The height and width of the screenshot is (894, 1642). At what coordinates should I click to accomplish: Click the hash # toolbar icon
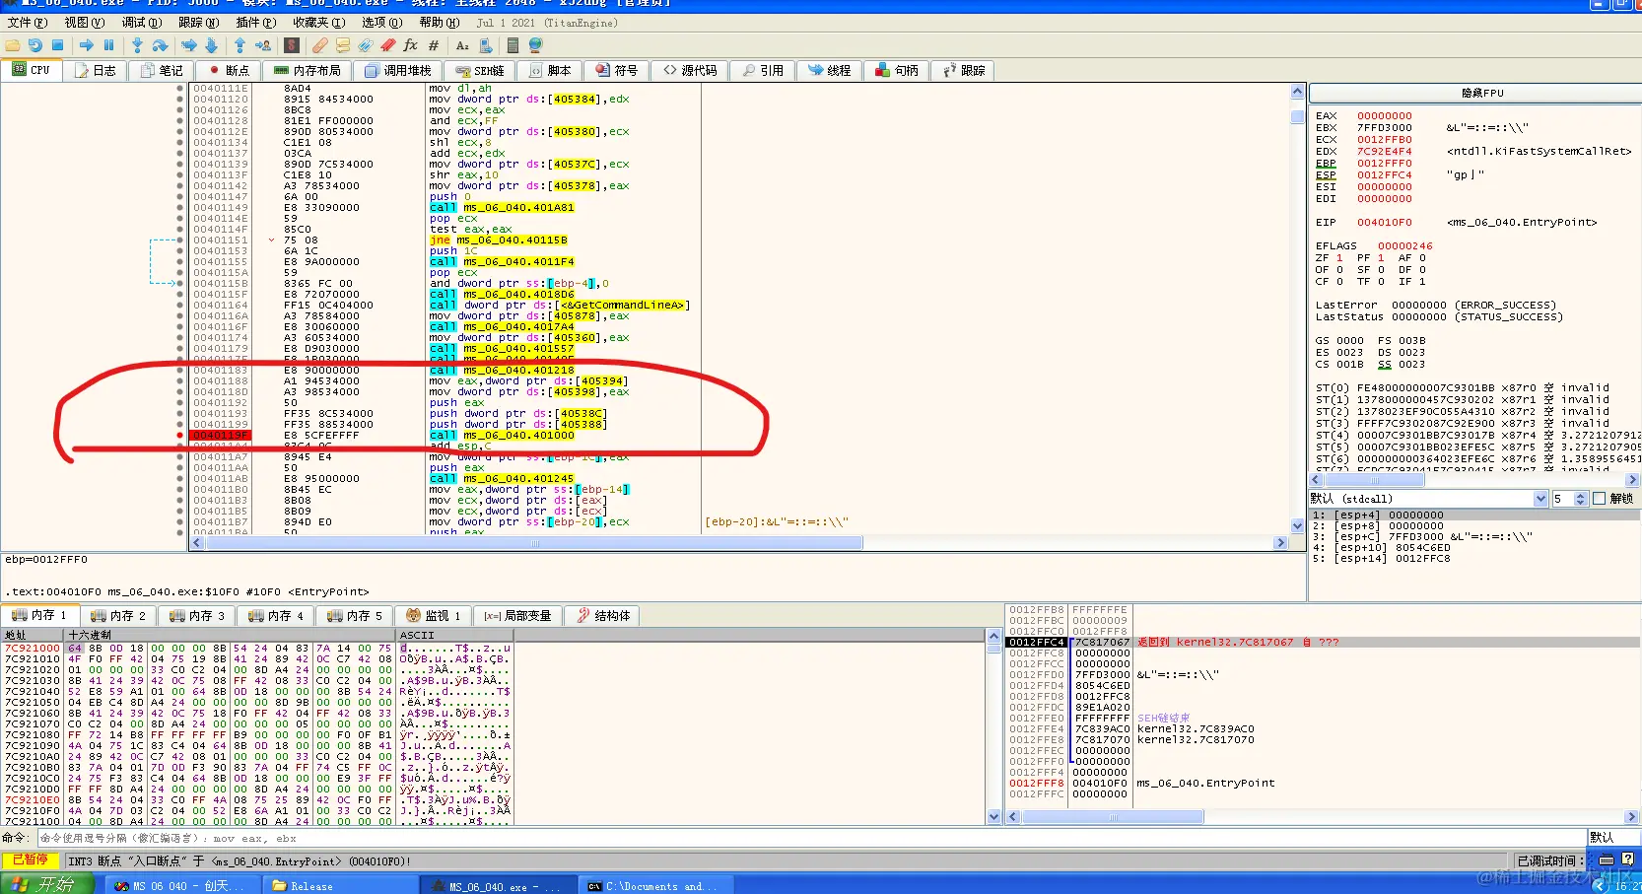pyautogui.click(x=434, y=45)
